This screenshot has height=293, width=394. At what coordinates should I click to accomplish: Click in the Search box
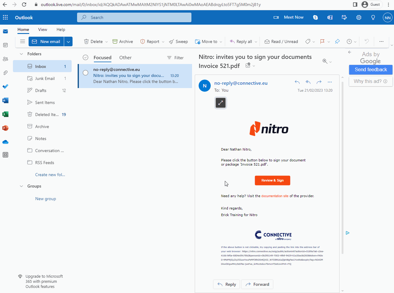click(134, 17)
